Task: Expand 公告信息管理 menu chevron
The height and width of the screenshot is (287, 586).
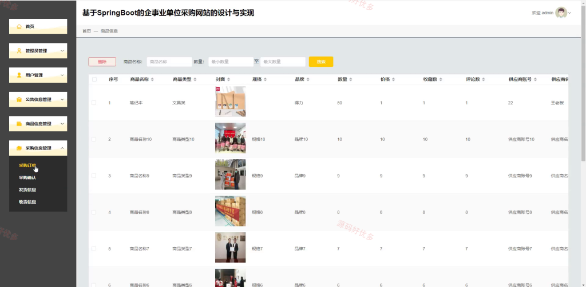Action: 62,99
